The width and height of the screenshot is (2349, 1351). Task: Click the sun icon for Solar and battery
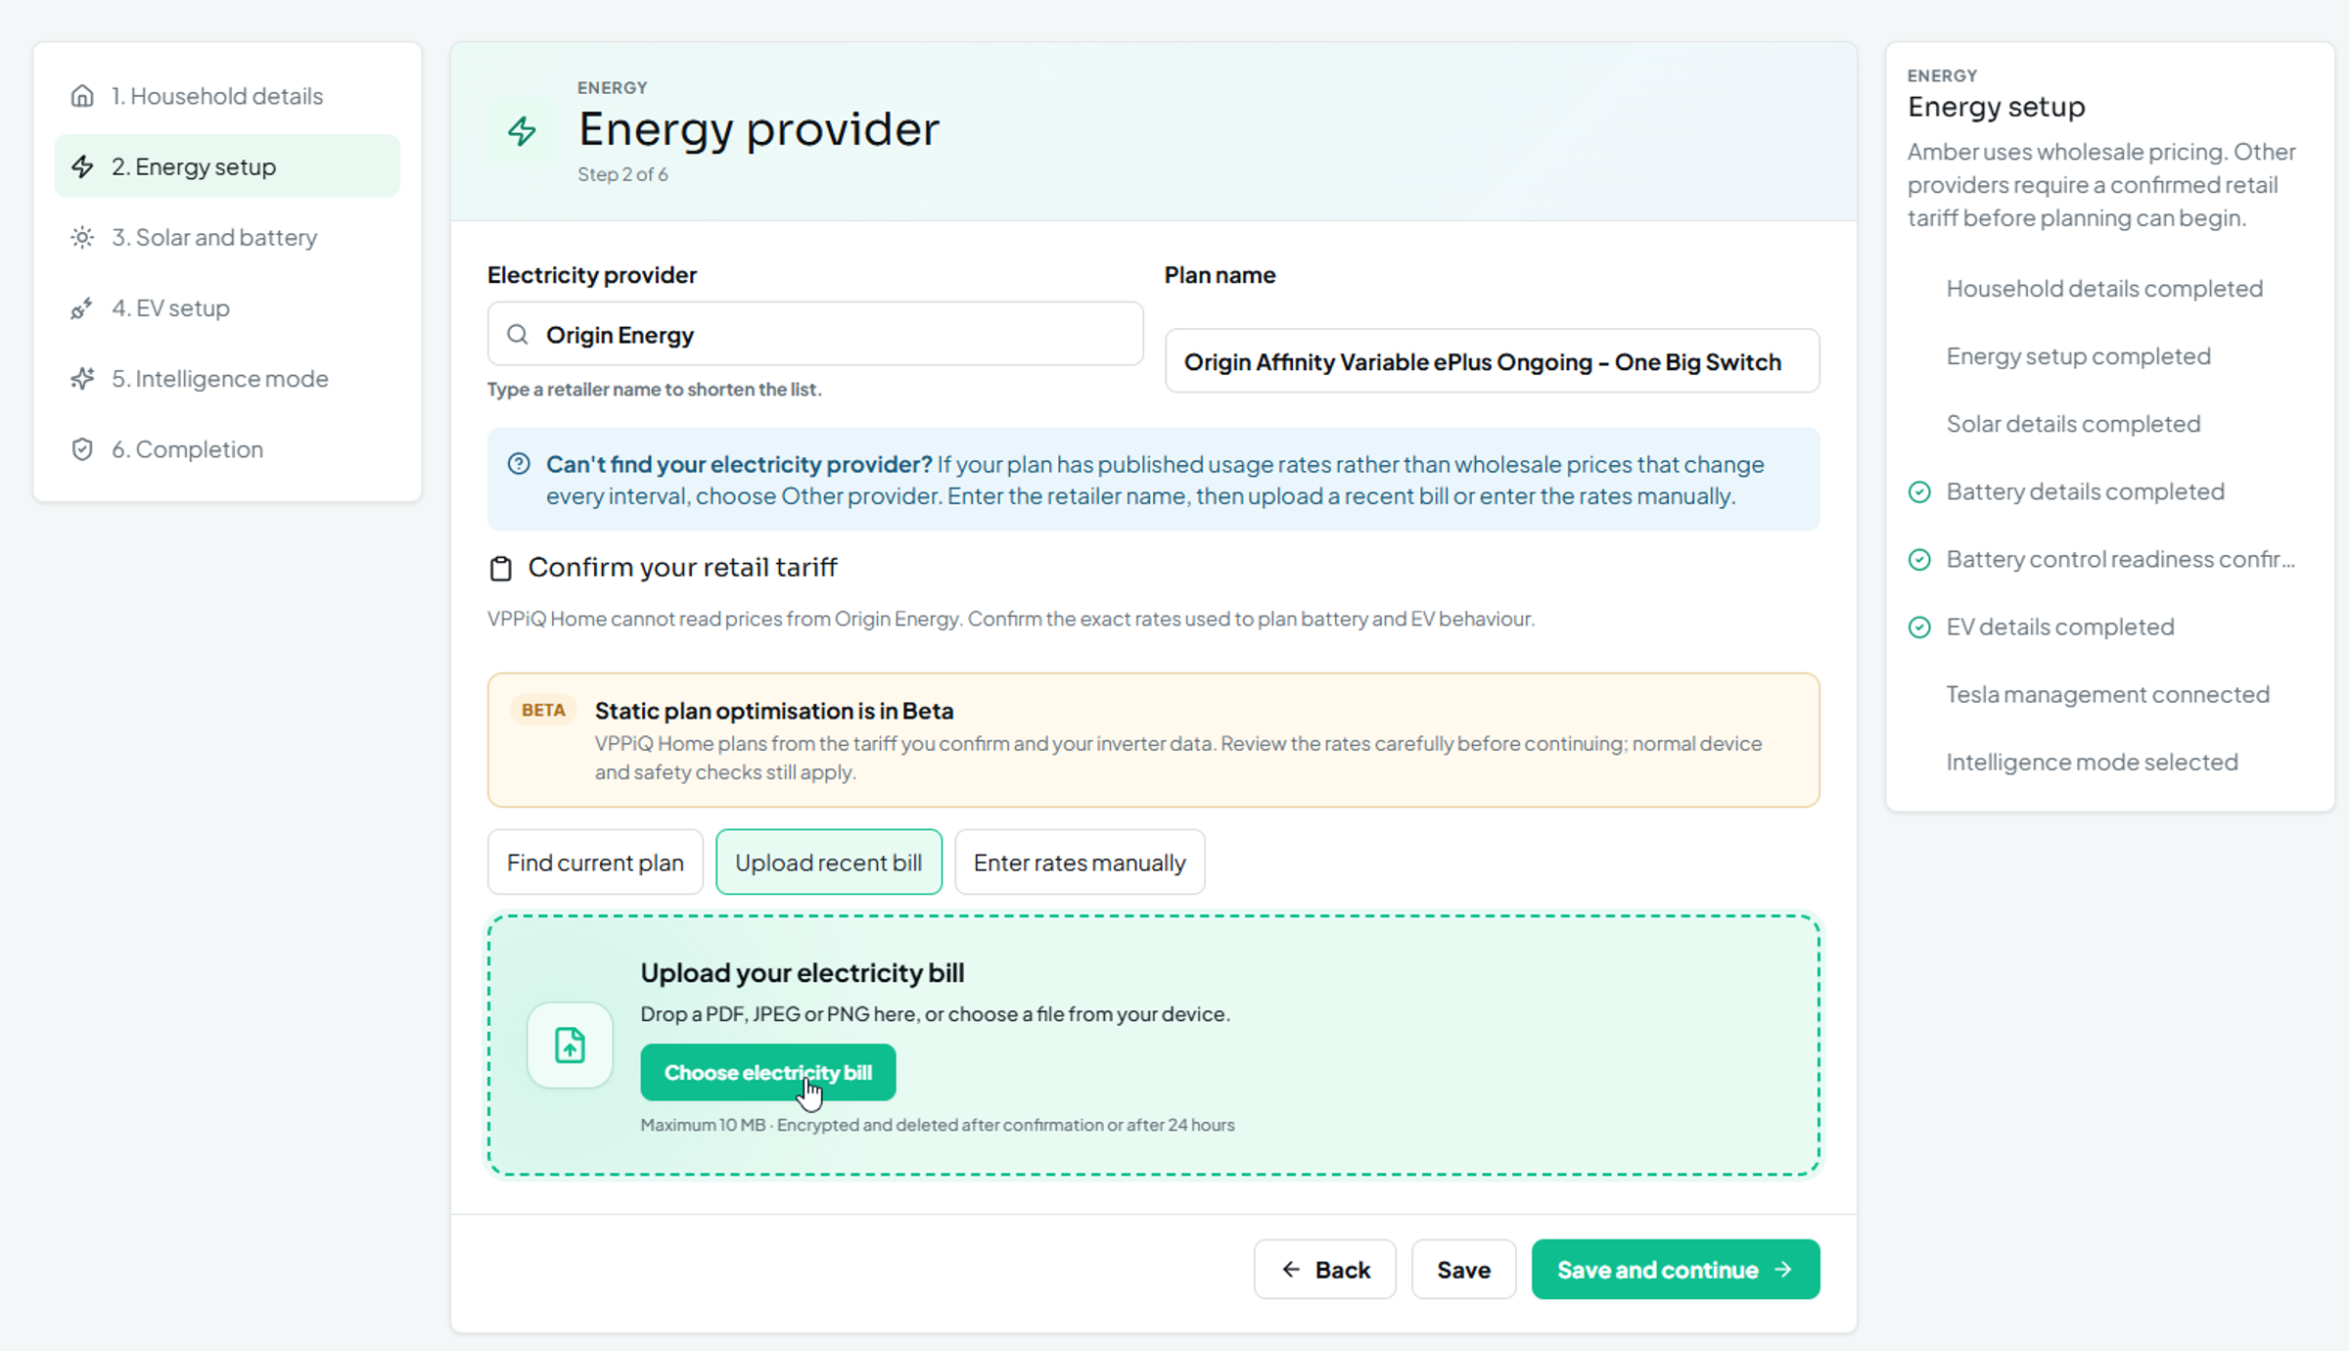tap(82, 237)
